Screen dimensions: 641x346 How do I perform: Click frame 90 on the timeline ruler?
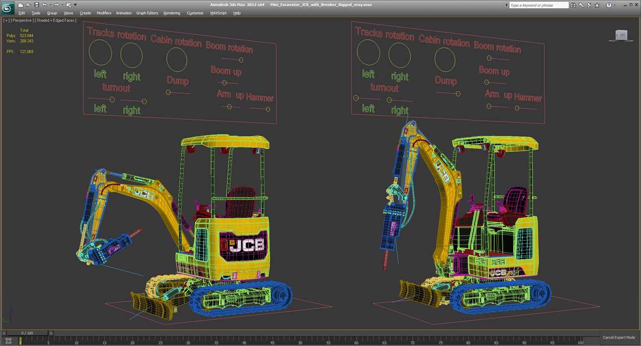click(524, 341)
